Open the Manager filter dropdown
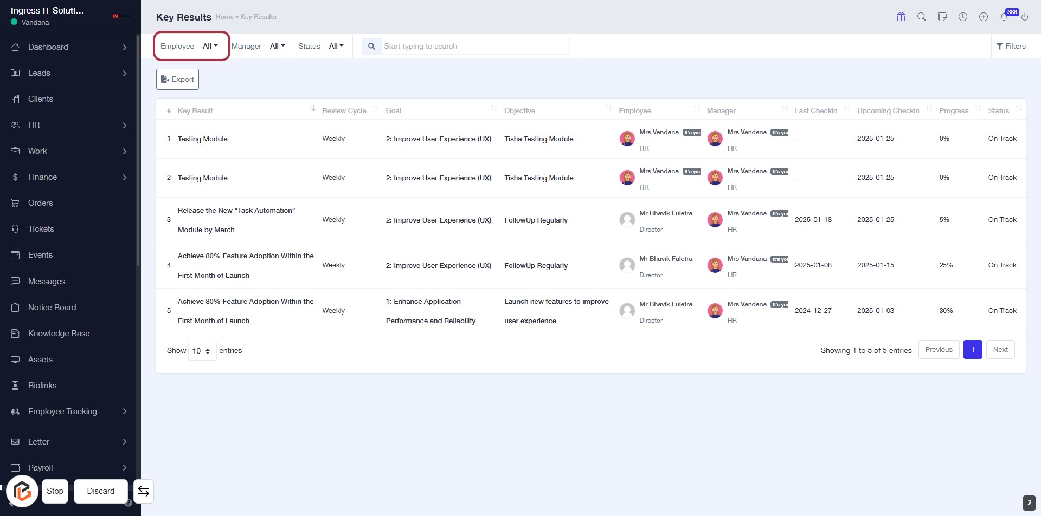The height and width of the screenshot is (516, 1041). 277,46
